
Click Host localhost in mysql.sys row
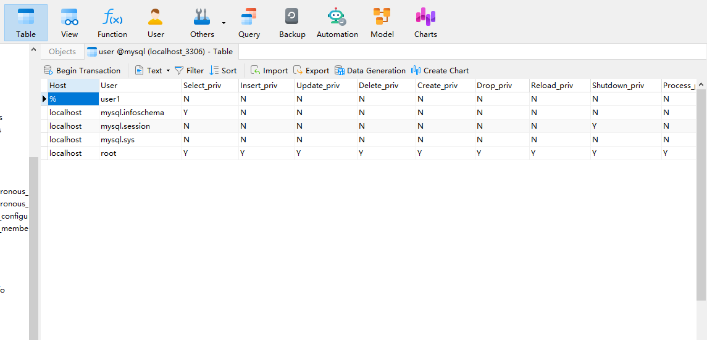pyautogui.click(x=73, y=139)
